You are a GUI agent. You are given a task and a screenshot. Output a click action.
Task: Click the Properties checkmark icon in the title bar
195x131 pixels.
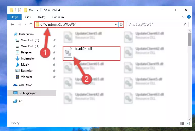[x=20, y=10]
